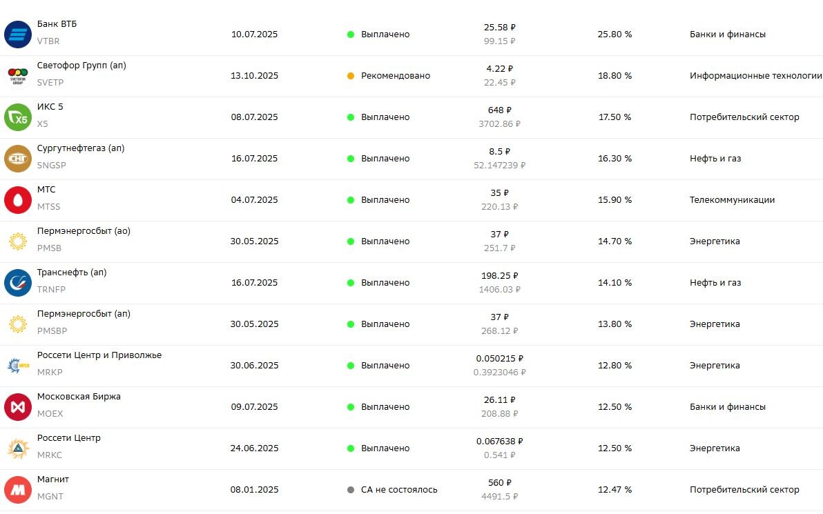Click Потребительский сектор in Магнит row
The height and width of the screenshot is (514, 823).
coord(744,491)
